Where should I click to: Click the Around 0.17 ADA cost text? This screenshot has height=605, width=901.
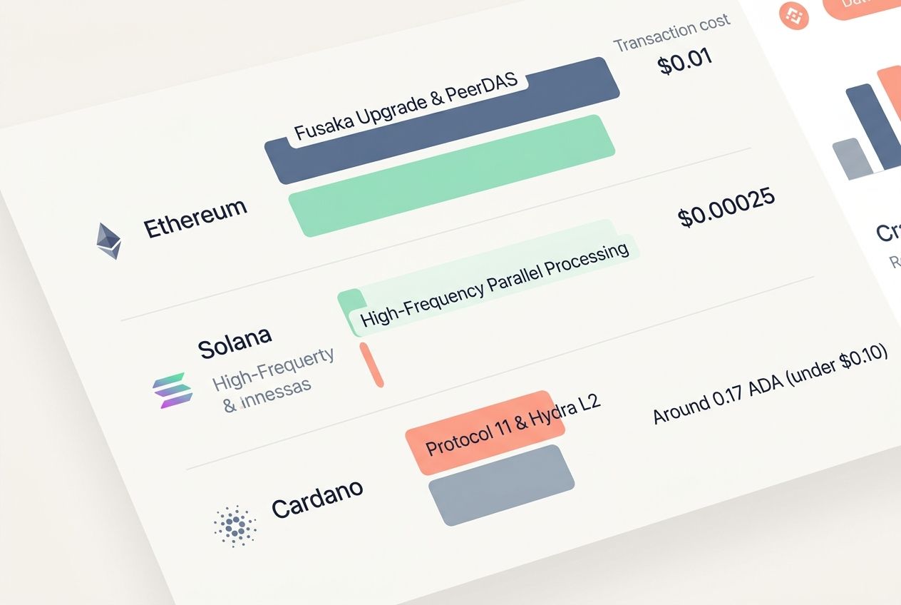tap(770, 385)
